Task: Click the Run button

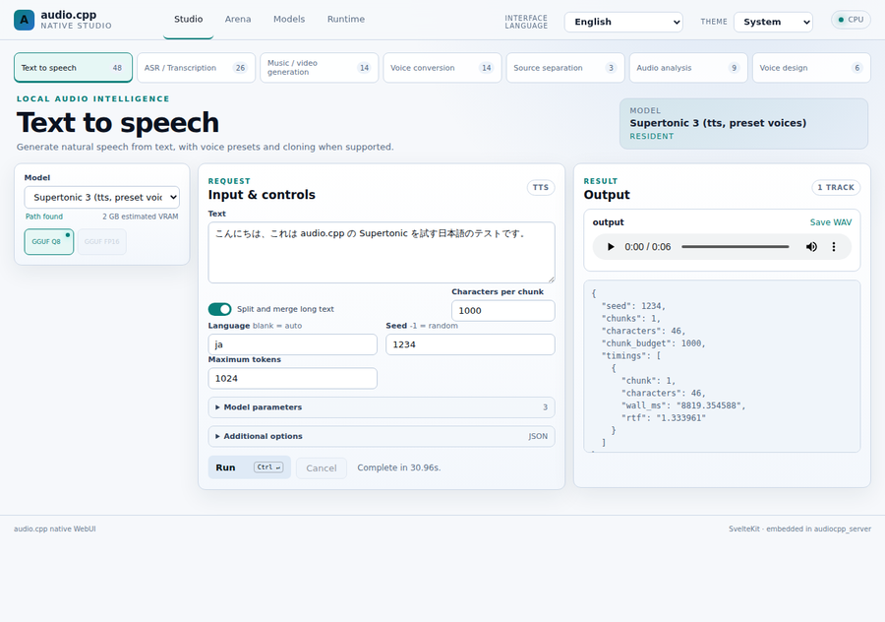Action: 250,467
